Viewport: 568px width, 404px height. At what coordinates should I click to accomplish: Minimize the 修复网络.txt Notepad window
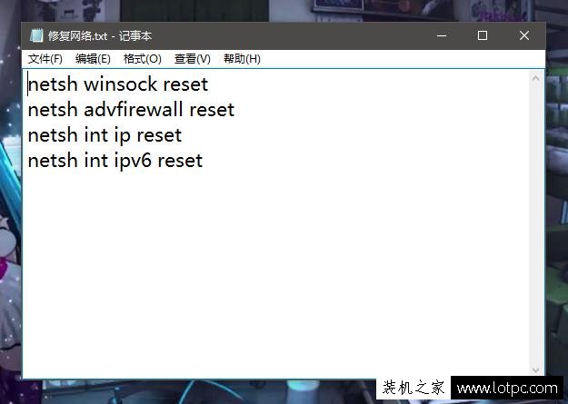(x=442, y=35)
